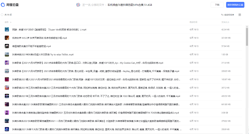Click thumbnail of the 339.65 MB video
Image resolution: width=249 pixels, height=134 pixels.
pos(7,71)
